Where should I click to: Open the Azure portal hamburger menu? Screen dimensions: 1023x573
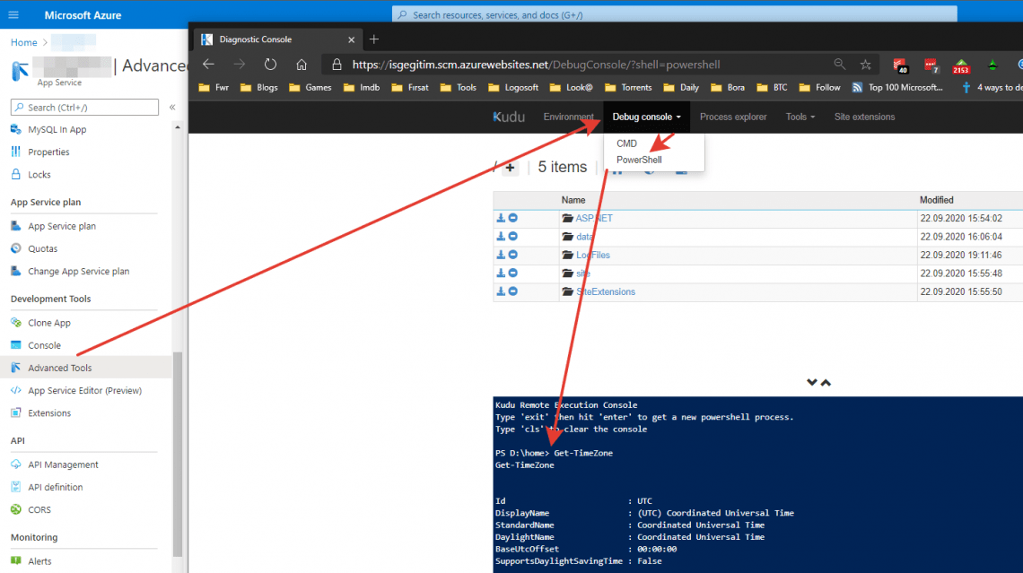[12, 14]
